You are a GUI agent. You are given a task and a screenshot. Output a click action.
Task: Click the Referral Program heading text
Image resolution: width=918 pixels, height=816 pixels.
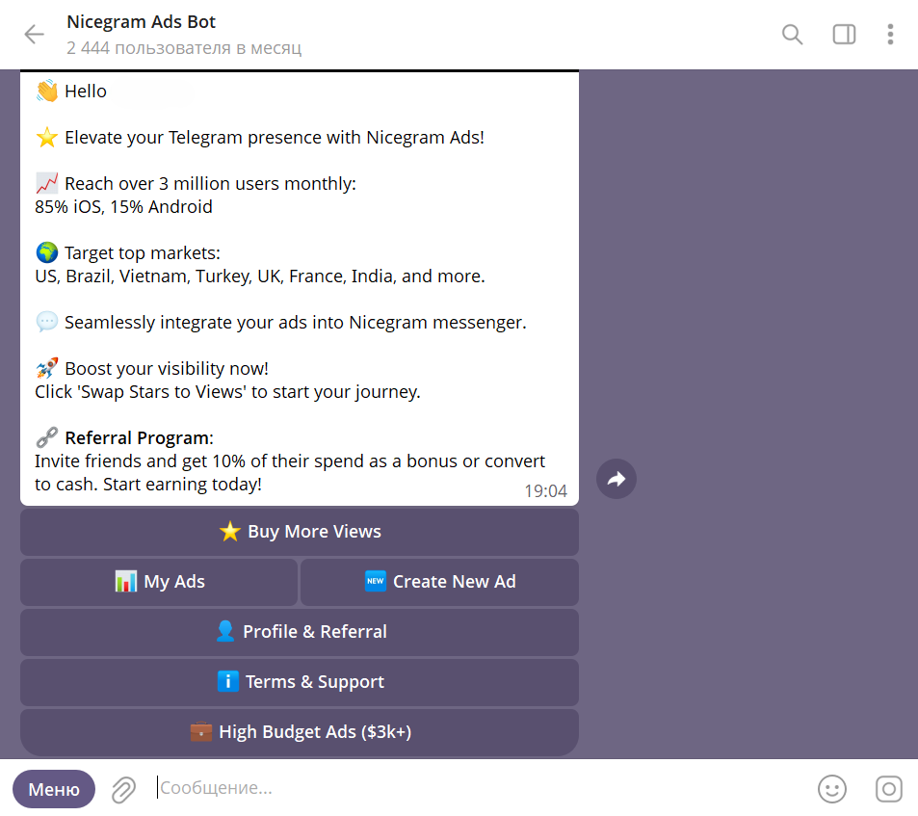140,437
